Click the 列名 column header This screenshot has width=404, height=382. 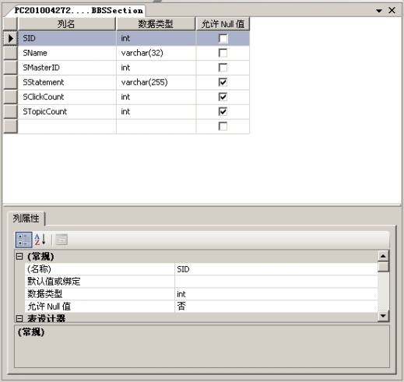(66, 24)
